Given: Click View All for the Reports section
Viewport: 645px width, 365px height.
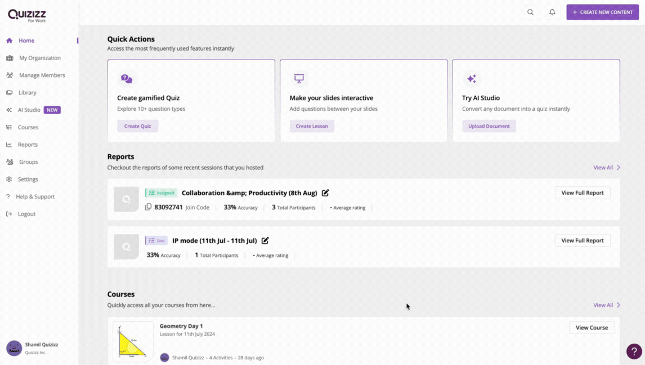Looking at the screenshot, I should pos(606,167).
